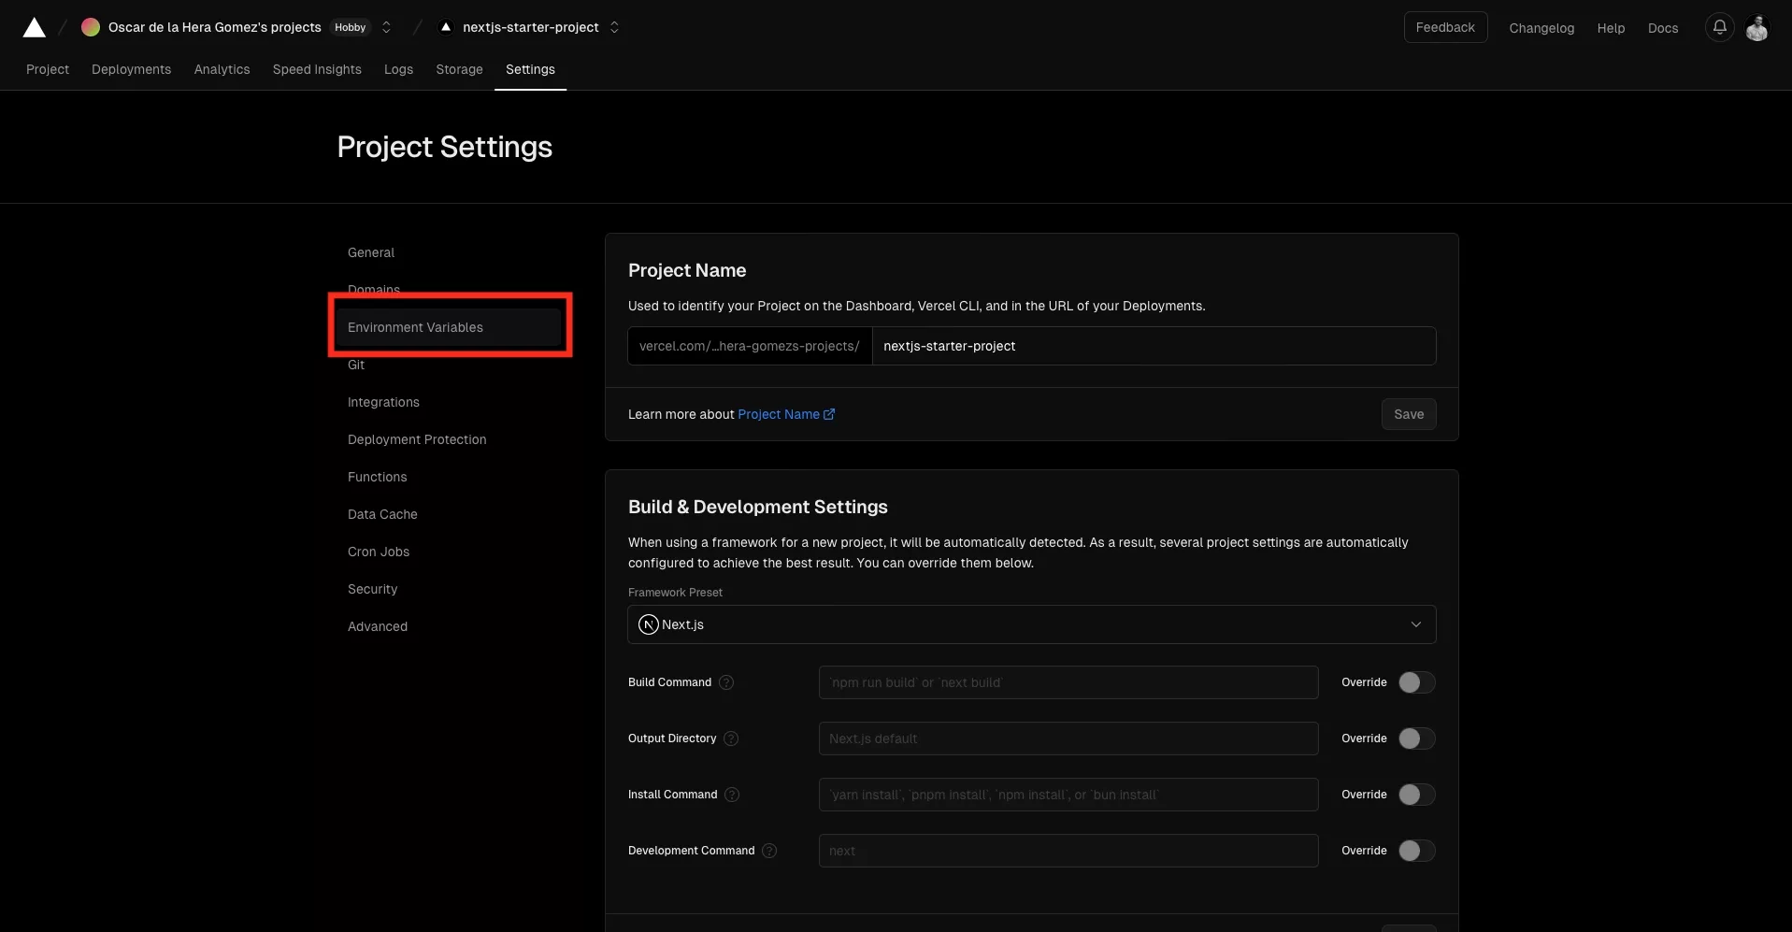Click the nextjs-starter-project triangle icon

click(446, 27)
